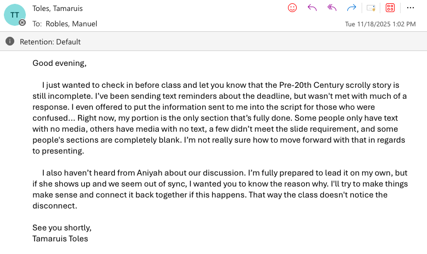This screenshot has width=427, height=254.
Task: Click the "To:" field label
Action: (x=37, y=24)
